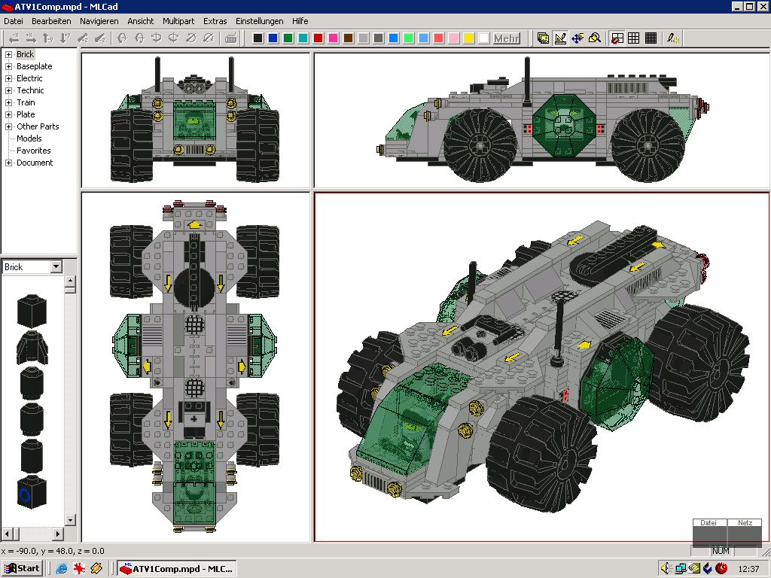Toggle the fine grid icon
This screenshot has width=771, height=578.
pos(651,38)
